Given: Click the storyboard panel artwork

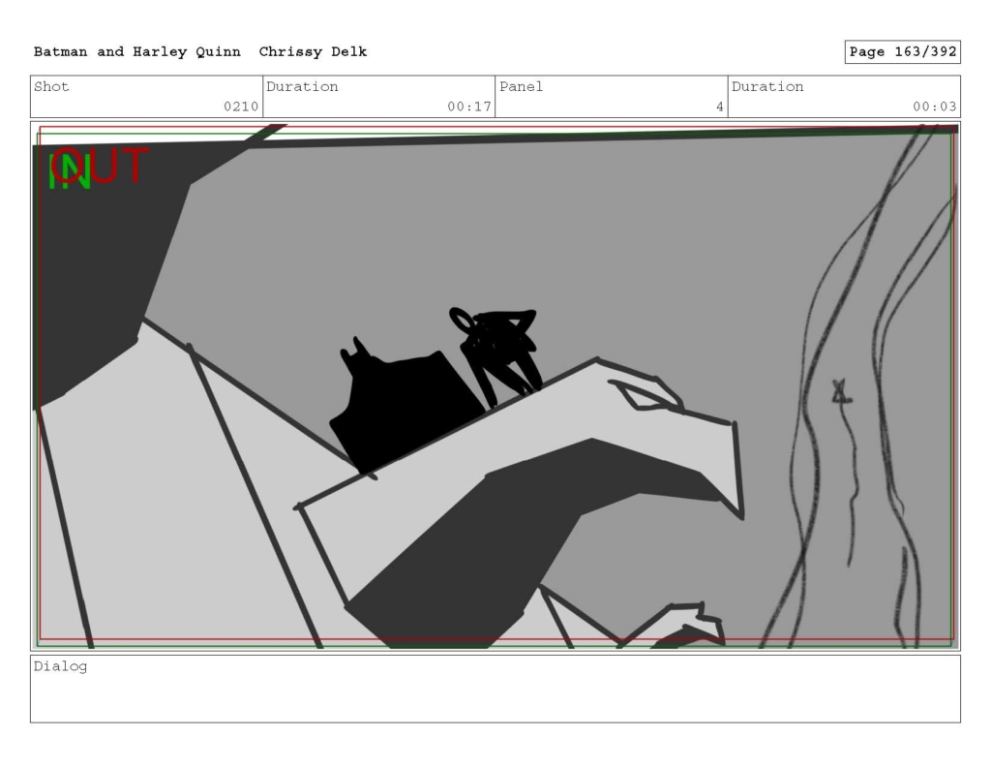Looking at the screenshot, I should coord(495,385).
